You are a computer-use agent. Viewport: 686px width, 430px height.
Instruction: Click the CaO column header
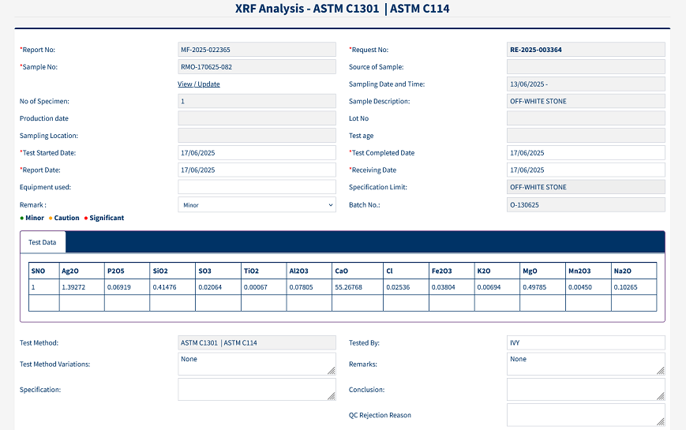point(358,271)
